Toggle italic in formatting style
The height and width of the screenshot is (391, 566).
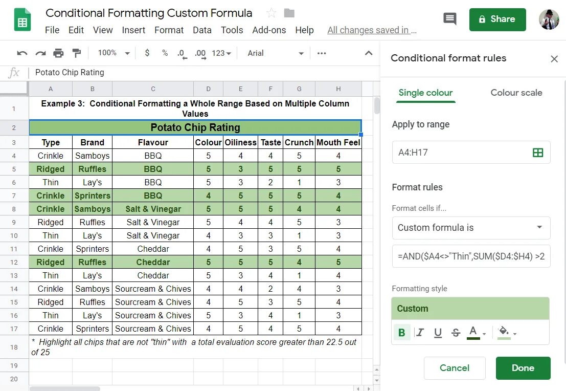(x=420, y=333)
